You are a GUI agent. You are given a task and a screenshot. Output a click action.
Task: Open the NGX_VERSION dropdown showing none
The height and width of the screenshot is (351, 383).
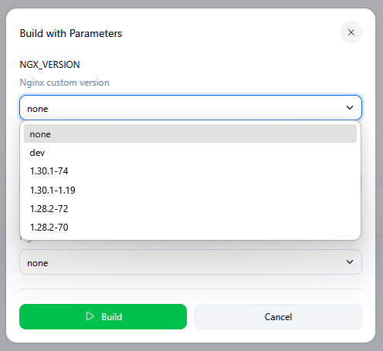click(x=191, y=108)
